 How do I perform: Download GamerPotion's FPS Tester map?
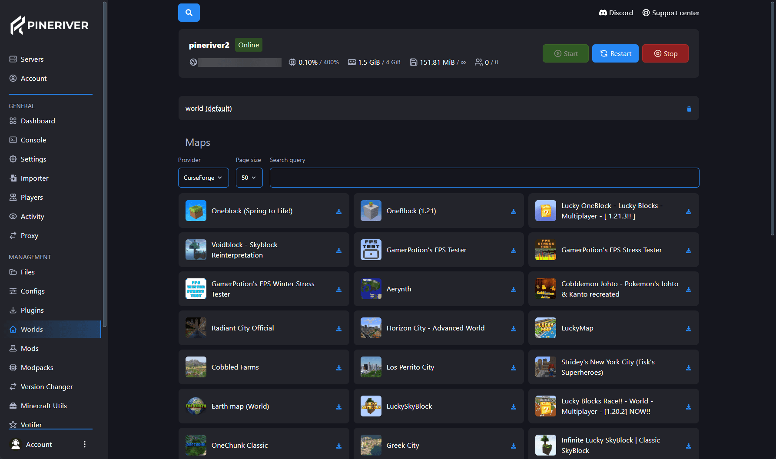point(514,251)
